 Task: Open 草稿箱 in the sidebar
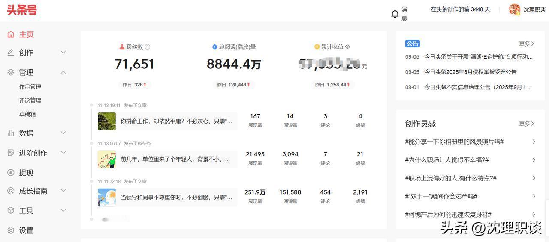click(27, 114)
